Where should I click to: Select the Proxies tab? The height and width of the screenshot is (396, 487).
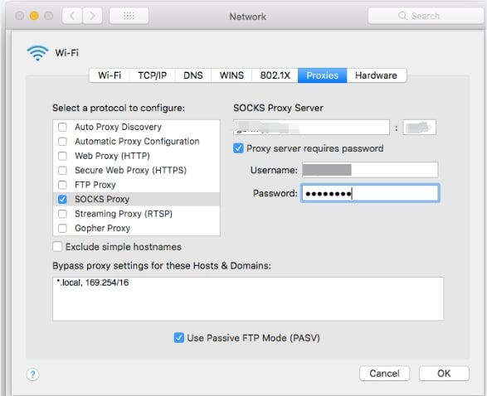tap(322, 75)
